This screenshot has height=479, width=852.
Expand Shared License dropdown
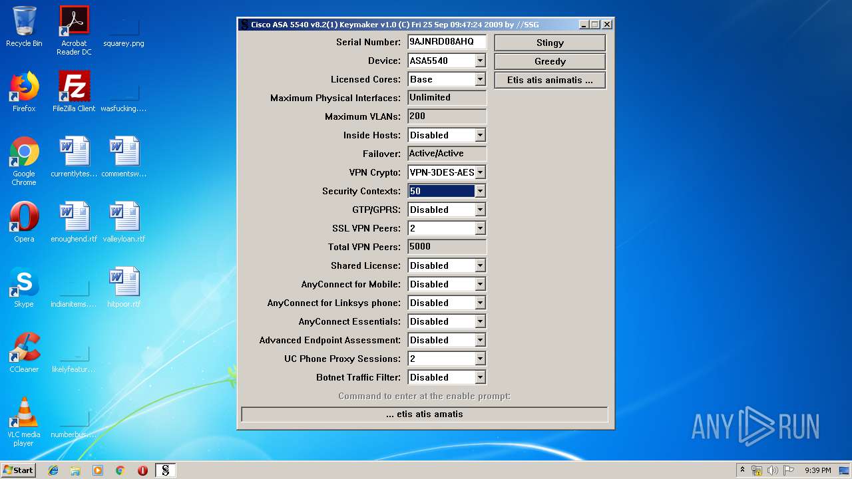coord(481,265)
